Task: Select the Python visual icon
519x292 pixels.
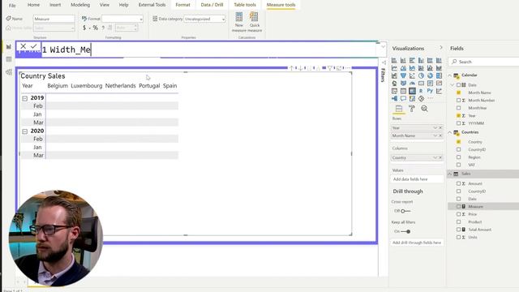Action: coord(430,91)
